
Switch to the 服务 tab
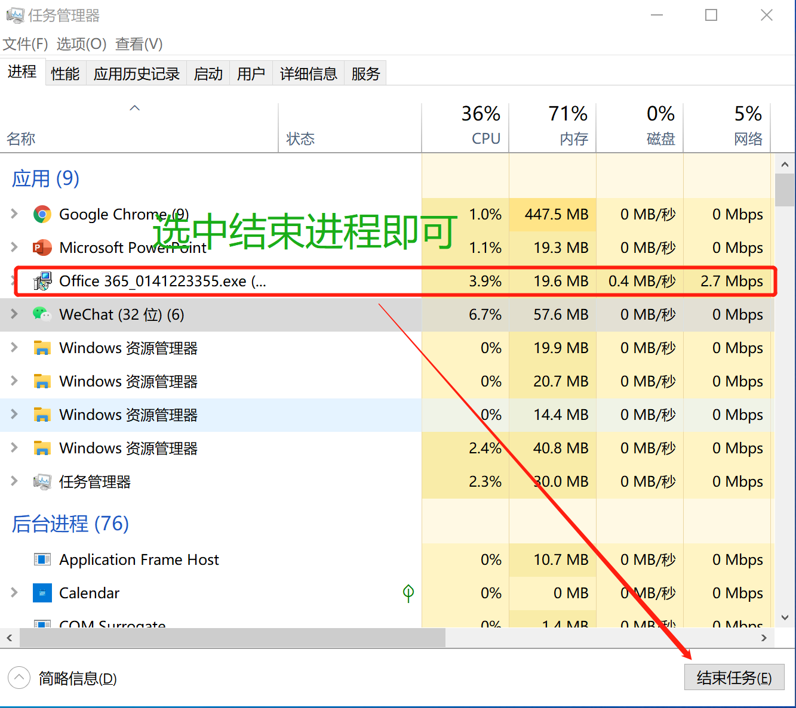[x=365, y=73]
